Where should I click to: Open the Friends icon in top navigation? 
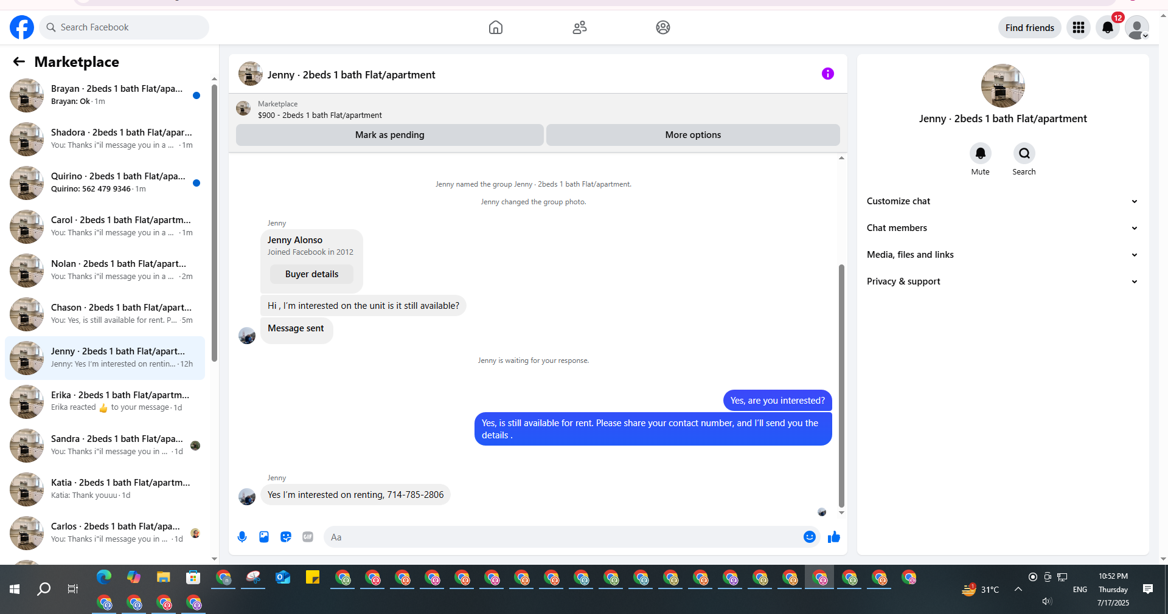coord(580,27)
